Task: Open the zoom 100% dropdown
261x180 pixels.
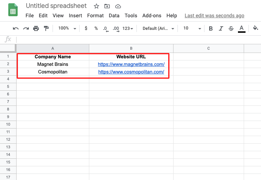Action: pos(67,28)
